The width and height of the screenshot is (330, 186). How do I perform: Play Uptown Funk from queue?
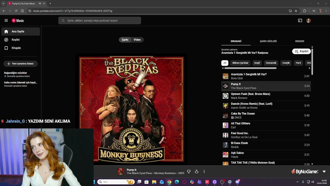click(266, 96)
